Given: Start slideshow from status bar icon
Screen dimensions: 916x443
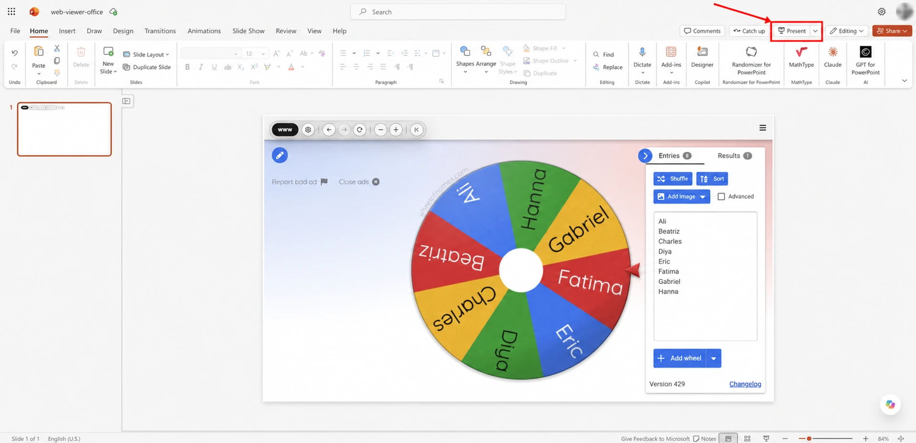Looking at the screenshot, I should click(766, 439).
